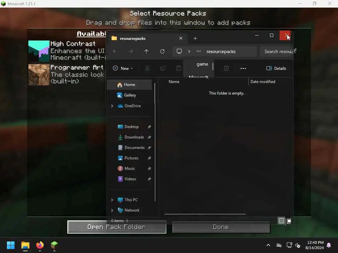Maximize the File Explorer window
The width and height of the screenshot is (338, 253).
coord(272,36)
